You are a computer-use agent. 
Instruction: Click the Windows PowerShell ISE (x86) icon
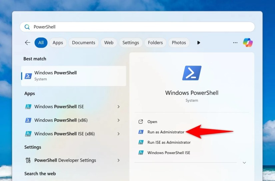point(28,134)
